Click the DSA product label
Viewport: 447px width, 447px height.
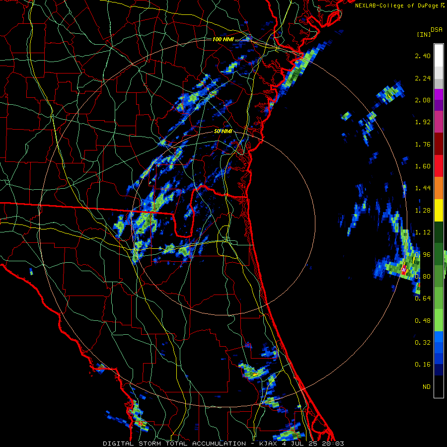coord(437,29)
